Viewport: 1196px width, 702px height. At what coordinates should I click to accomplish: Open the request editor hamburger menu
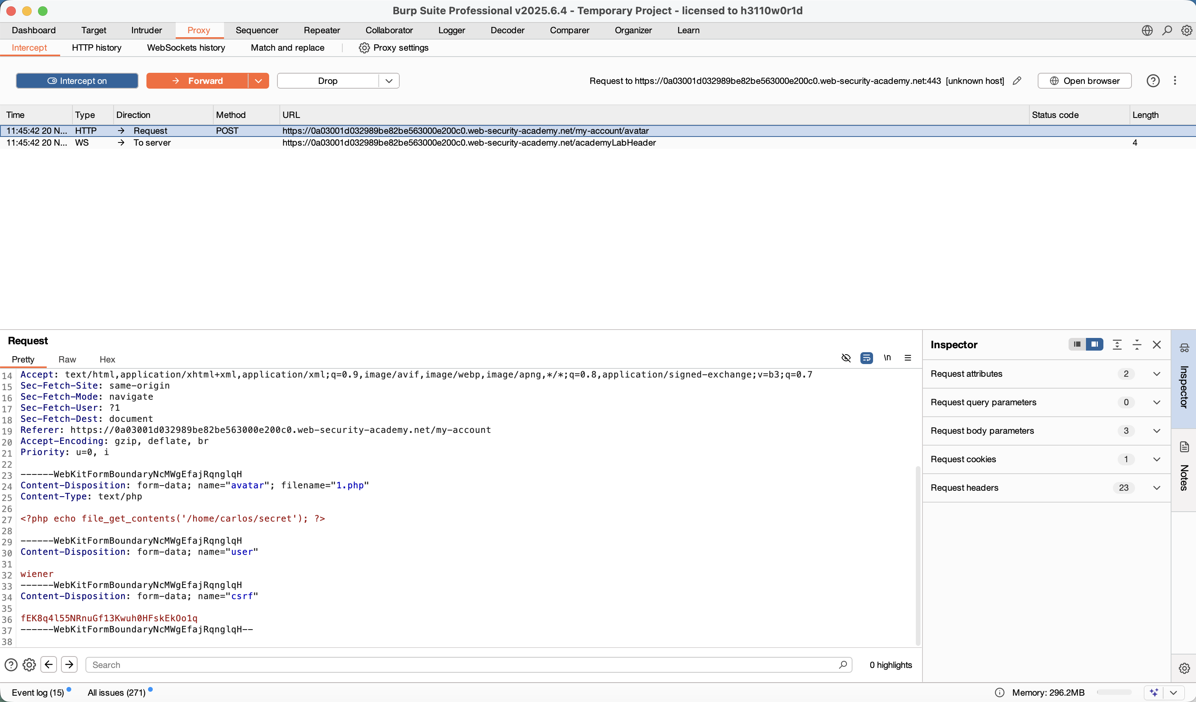click(x=907, y=358)
